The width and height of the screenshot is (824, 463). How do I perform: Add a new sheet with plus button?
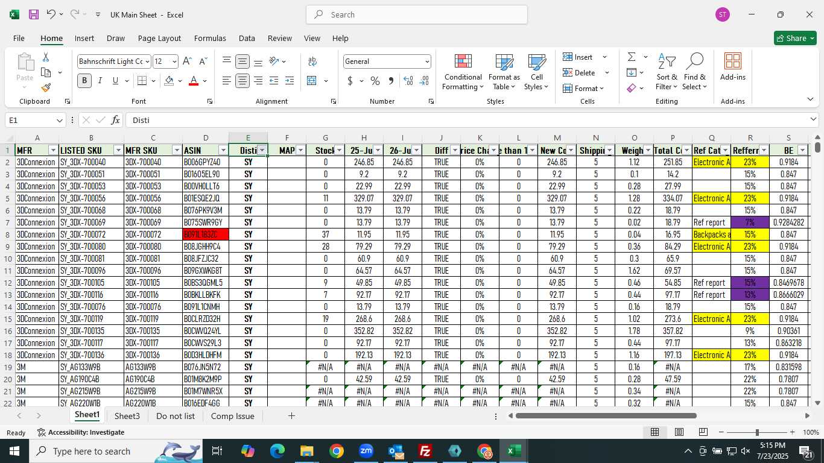[291, 416]
